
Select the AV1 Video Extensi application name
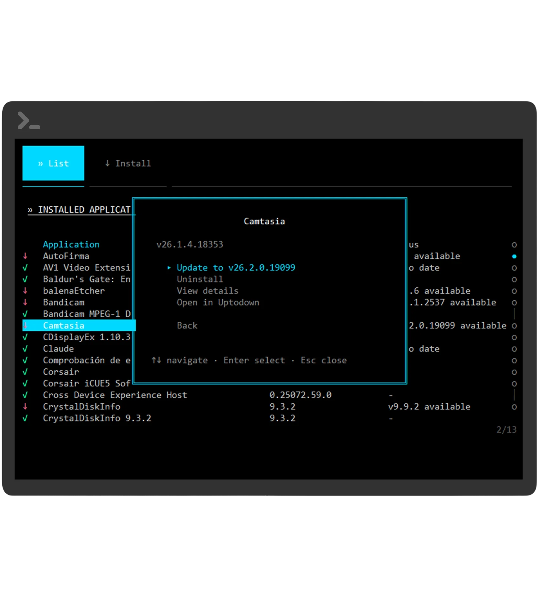[87, 267]
